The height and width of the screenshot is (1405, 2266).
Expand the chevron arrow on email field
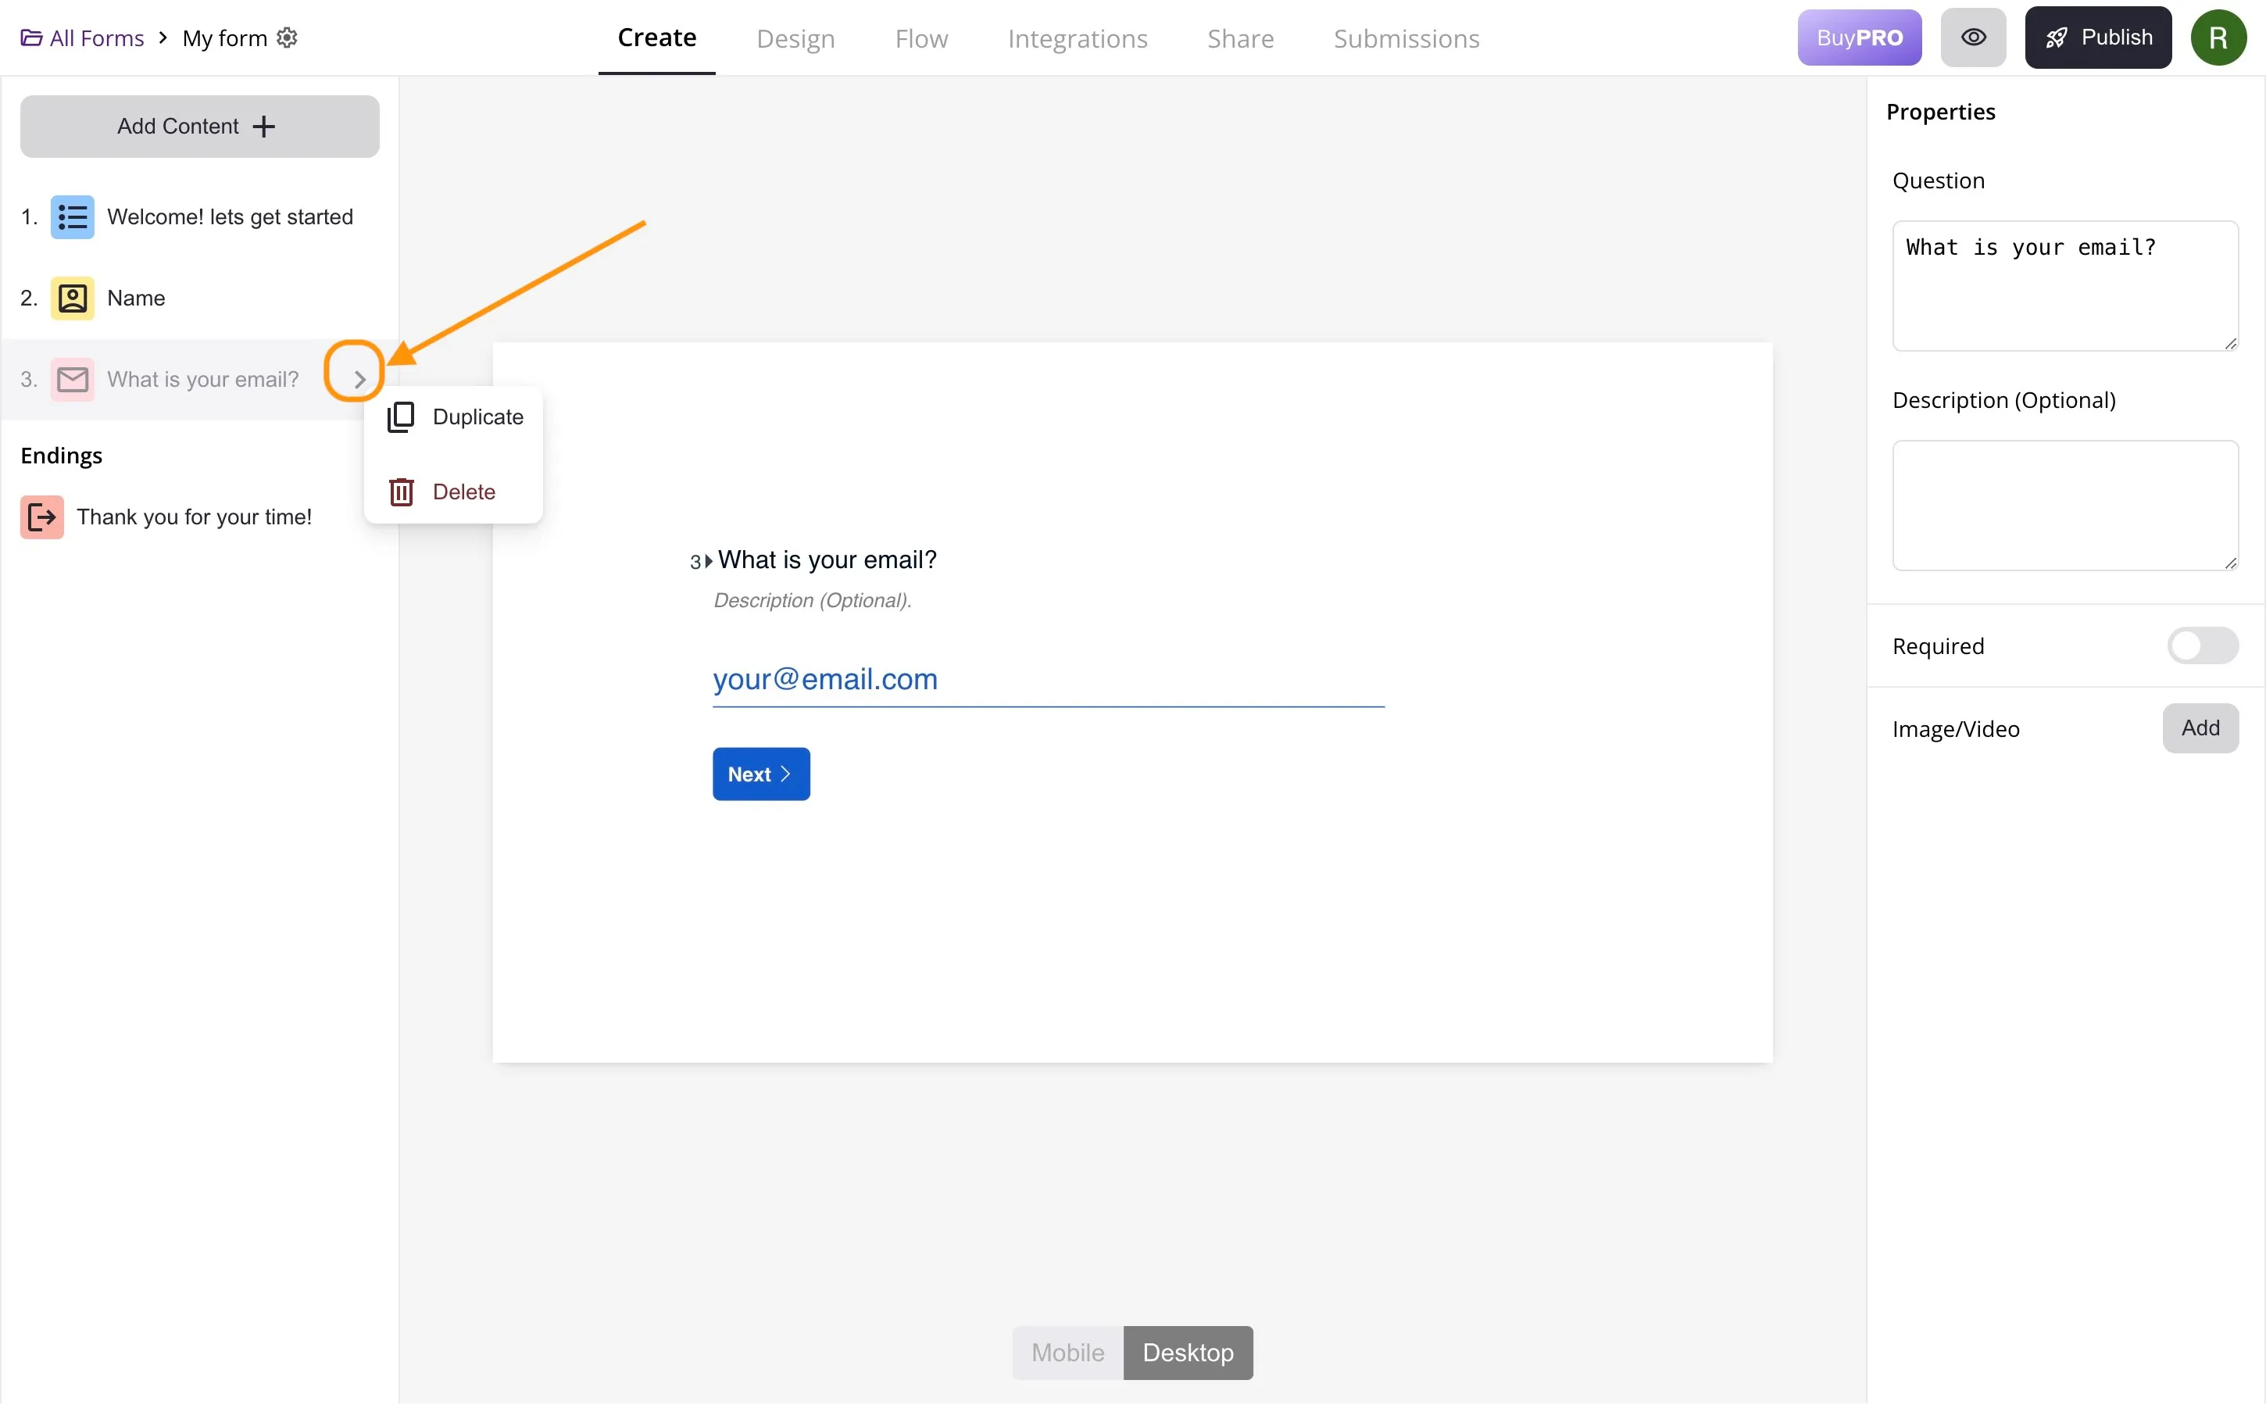358,379
